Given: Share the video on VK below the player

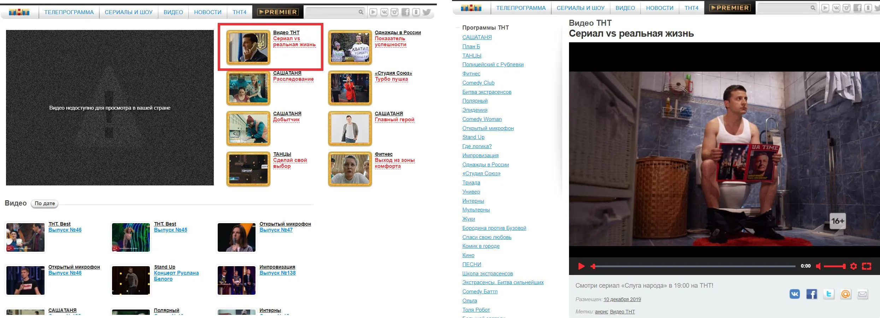Looking at the screenshot, I should (x=795, y=294).
